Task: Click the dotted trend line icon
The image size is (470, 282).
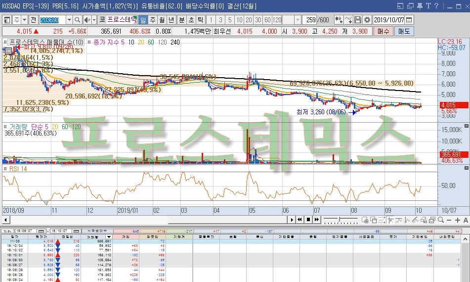Action: (382, 220)
